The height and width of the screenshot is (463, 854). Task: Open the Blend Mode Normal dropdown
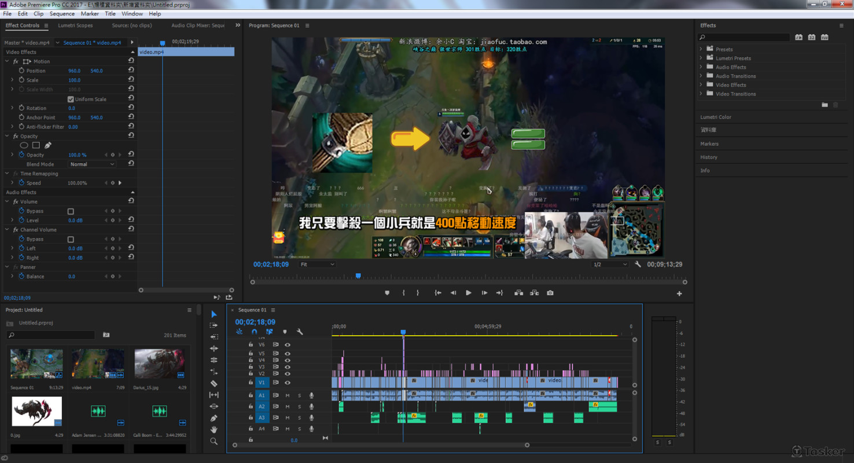tap(92, 164)
